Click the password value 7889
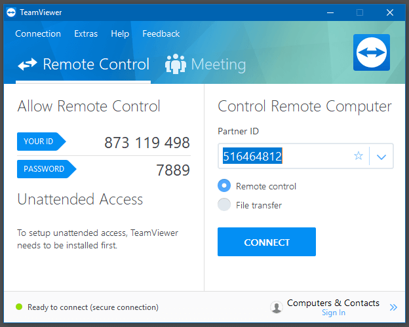This screenshot has width=409, height=327. [x=173, y=170]
